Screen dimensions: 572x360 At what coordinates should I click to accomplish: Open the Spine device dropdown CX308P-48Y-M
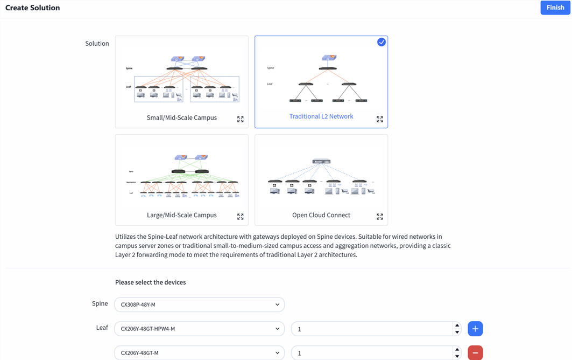pos(199,304)
